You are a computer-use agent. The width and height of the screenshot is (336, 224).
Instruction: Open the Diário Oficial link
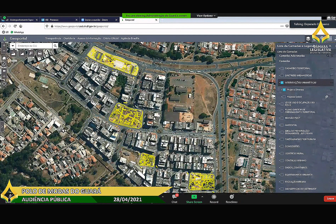coord(111,38)
